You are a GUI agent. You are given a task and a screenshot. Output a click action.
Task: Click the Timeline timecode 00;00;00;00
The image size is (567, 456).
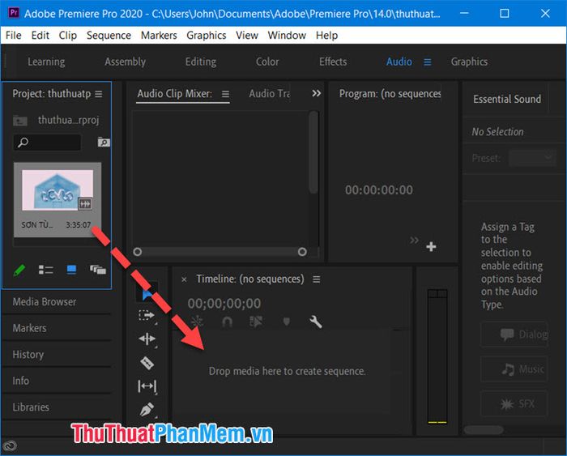point(224,304)
